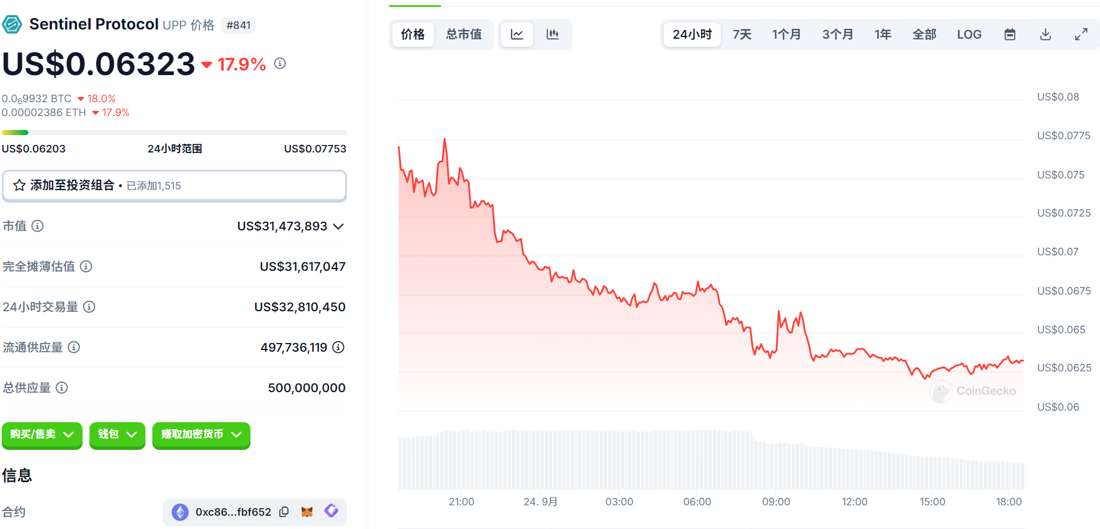Click the star icon to add to portfolio
The image size is (1100, 529).
point(19,185)
